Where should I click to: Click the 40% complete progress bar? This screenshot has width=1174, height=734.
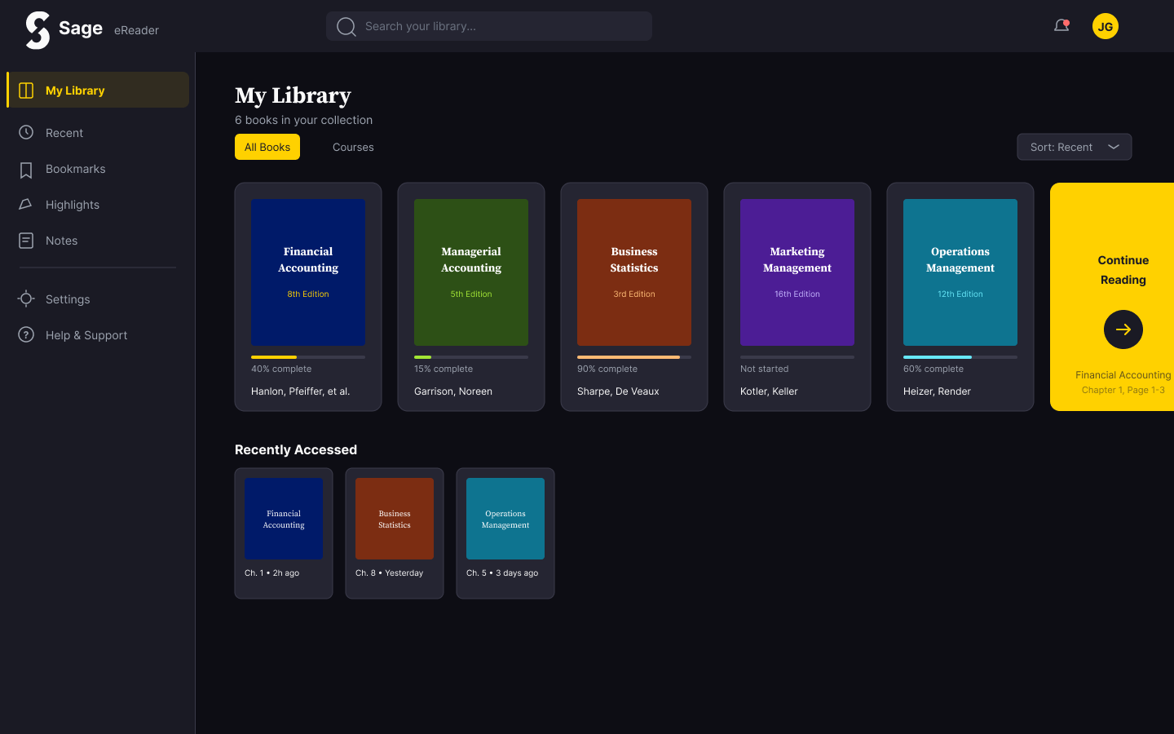pos(308,357)
